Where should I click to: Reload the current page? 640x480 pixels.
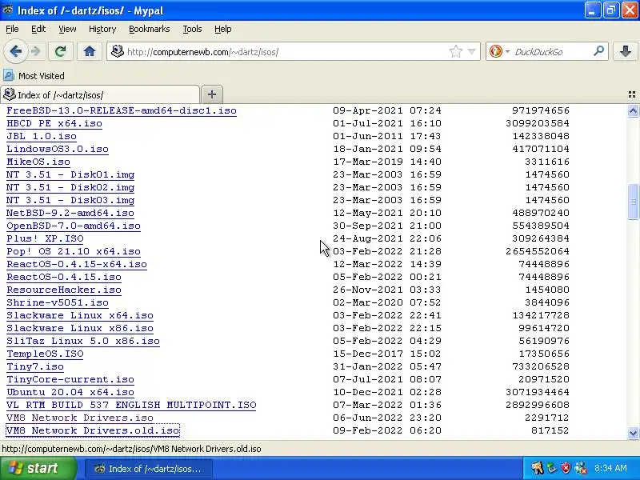pyautogui.click(x=61, y=51)
